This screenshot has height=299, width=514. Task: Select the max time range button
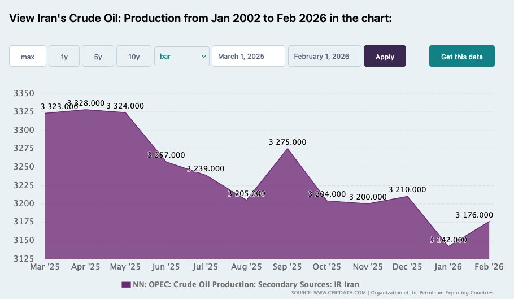click(x=28, y=57)
